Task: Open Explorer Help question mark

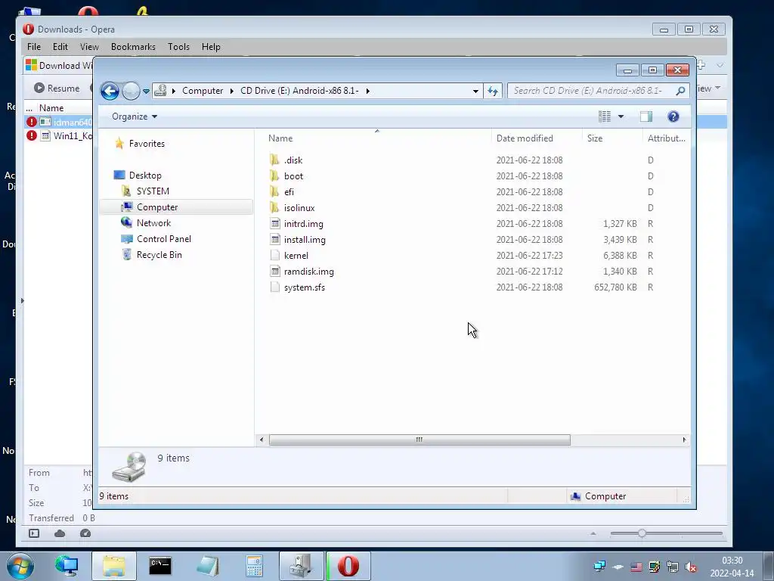Action: click(x=673, y=117)
